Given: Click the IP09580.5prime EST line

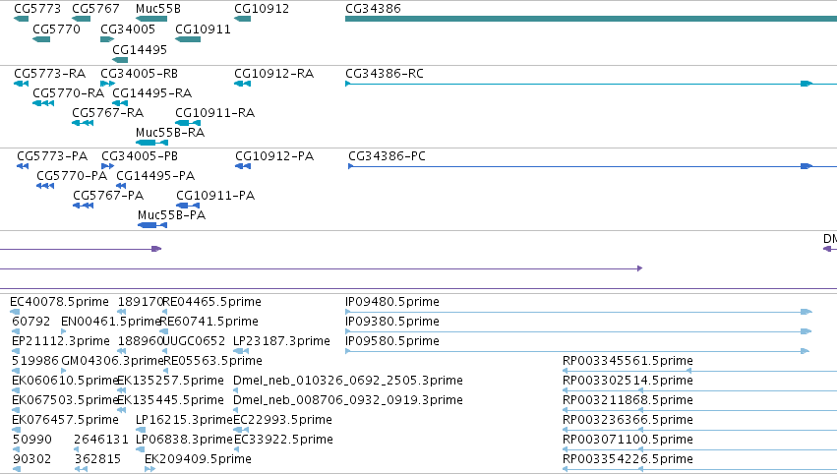Looking at the screenshot, I should coord(577,351).
